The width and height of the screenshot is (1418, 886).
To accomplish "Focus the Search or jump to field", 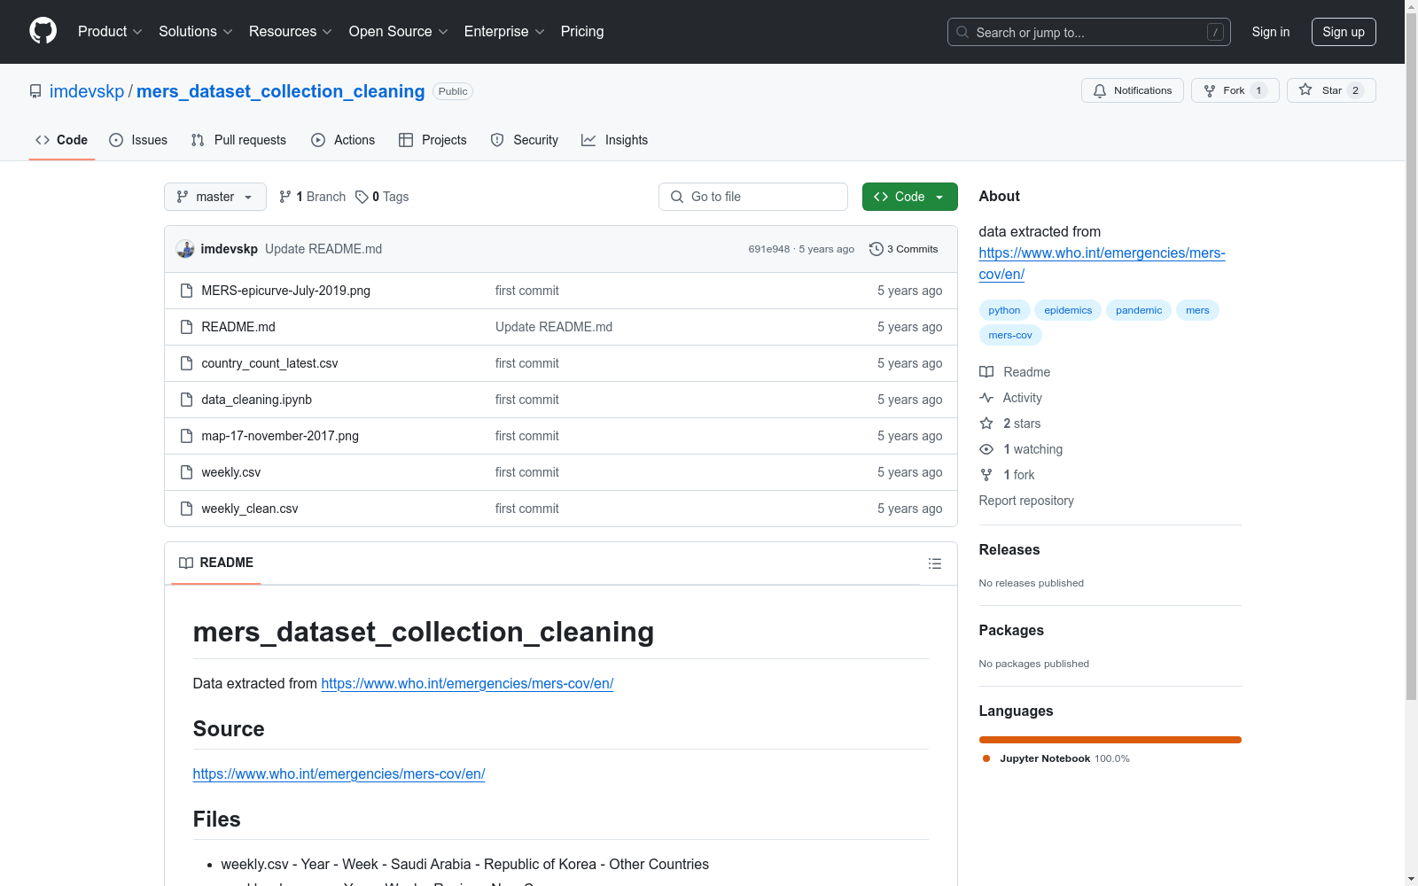I will (x=1089, y=32).
